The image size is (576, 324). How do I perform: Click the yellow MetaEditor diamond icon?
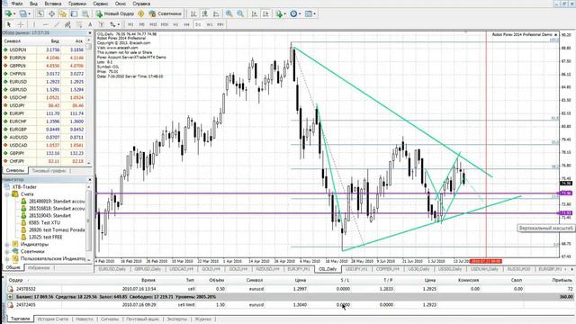pos(141,13)
